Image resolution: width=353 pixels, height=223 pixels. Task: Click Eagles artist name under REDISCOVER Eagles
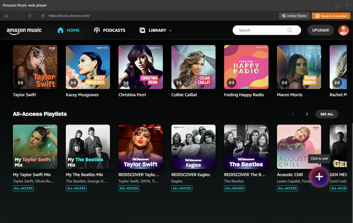coord(177,181)
